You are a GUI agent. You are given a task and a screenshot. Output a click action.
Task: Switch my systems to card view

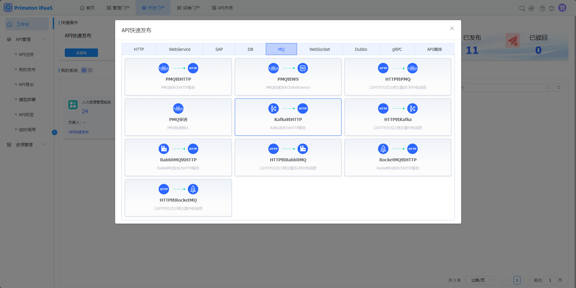point(84,70)
